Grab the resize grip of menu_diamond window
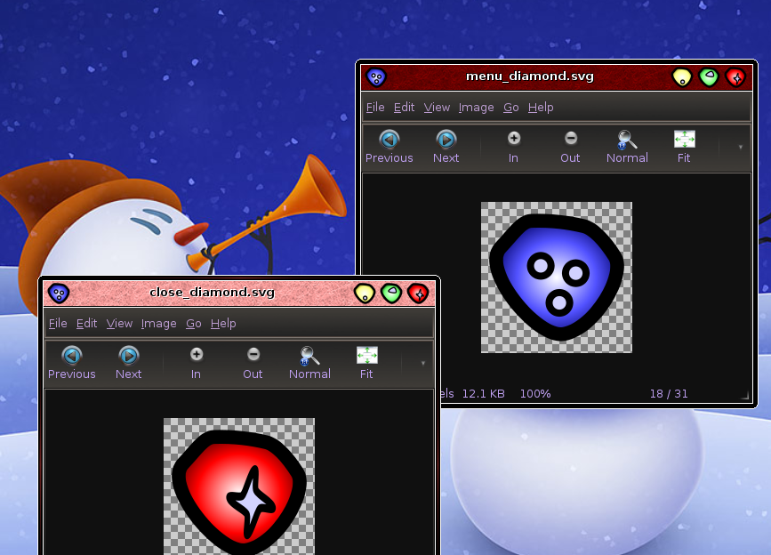 point(745,395)
